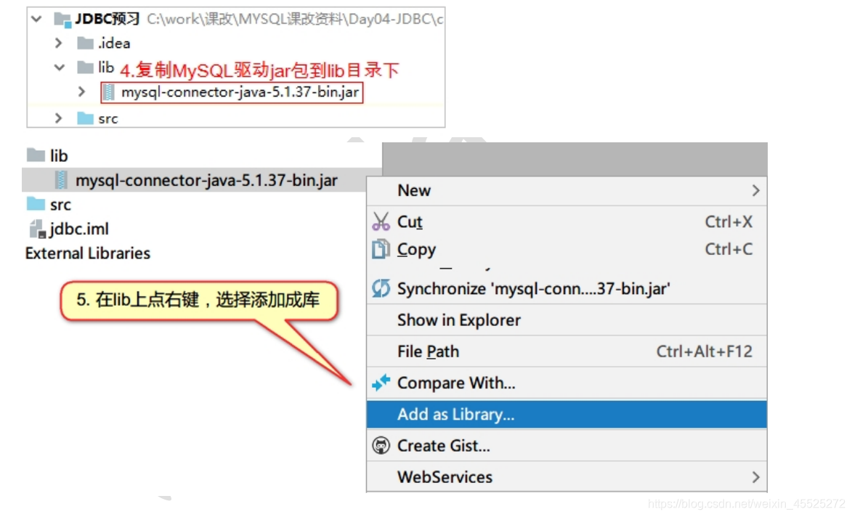852x517 pixels.
Task: Click the Ctrl+Alt+F12 shortcut text
Action: click(705, 351)
